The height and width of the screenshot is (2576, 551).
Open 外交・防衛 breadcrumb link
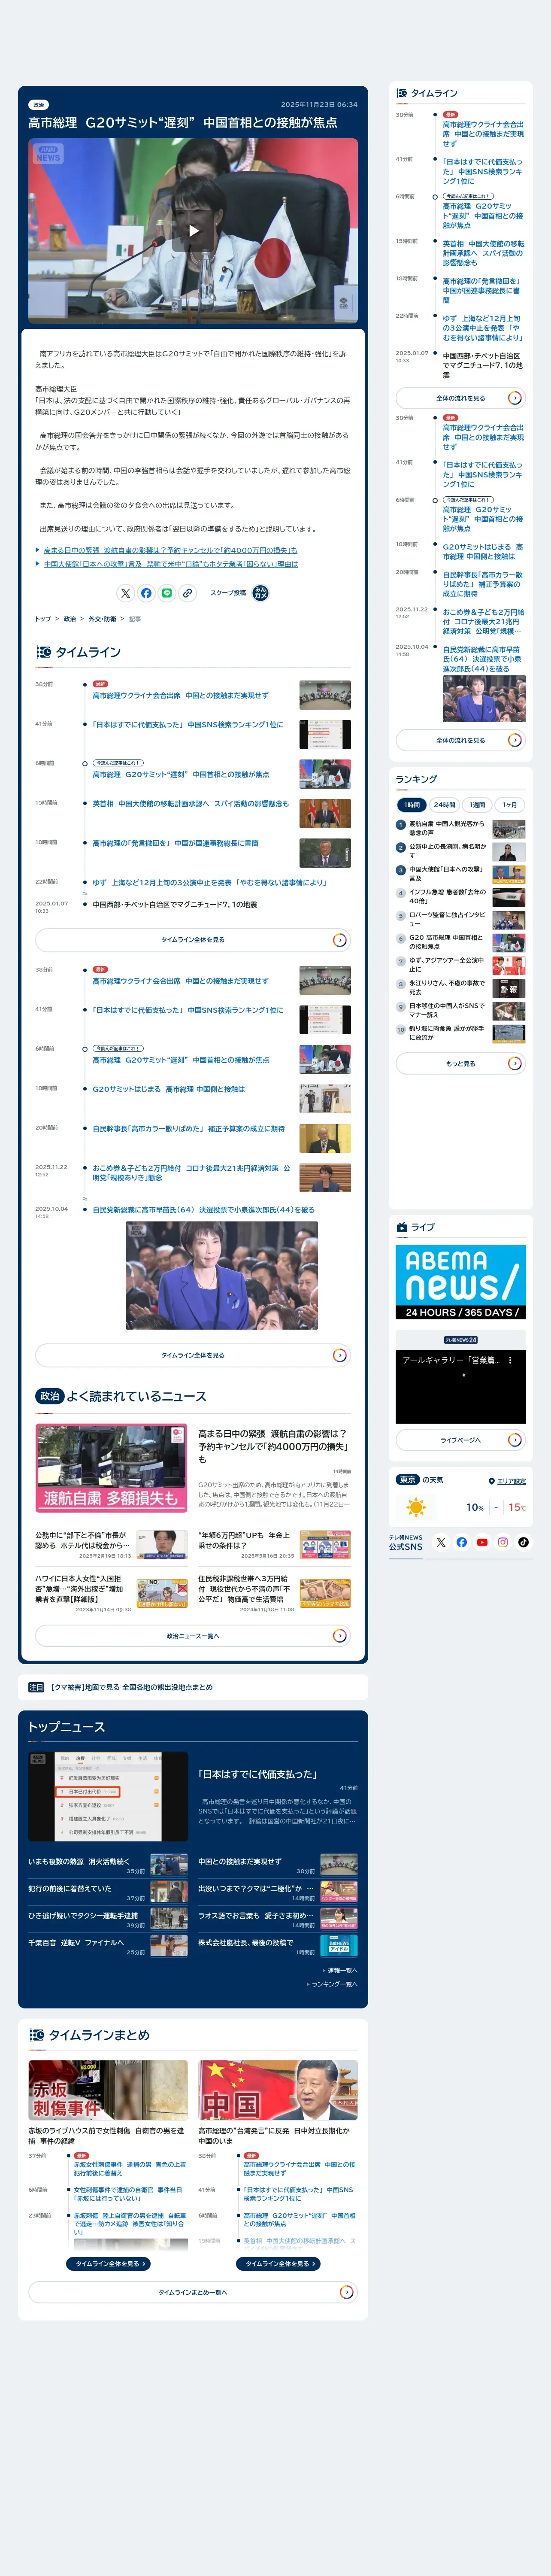pyautogui.click(x=102, y=619)
